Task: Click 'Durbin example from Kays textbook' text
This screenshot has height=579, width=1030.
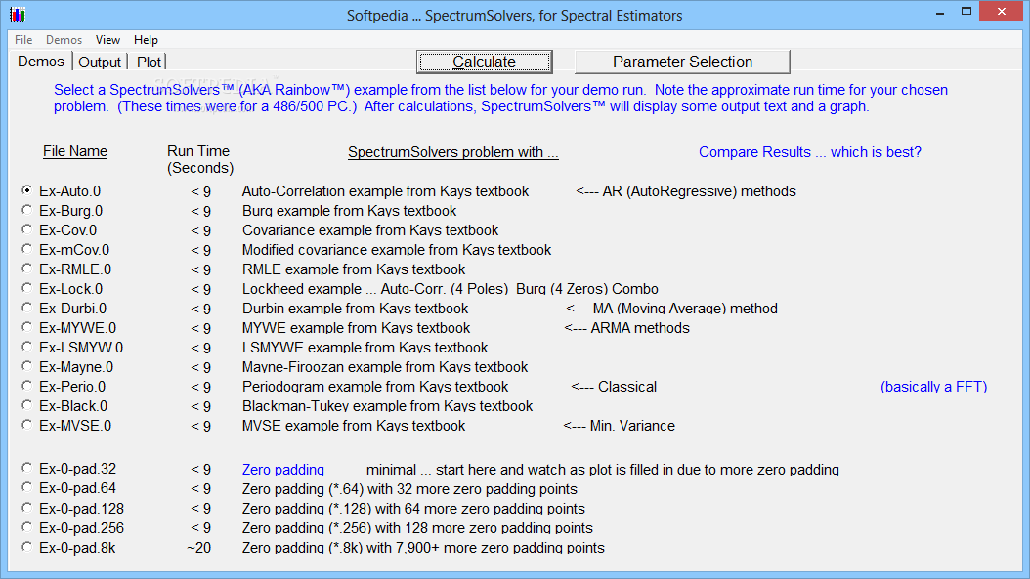Action: coord(356,309)
